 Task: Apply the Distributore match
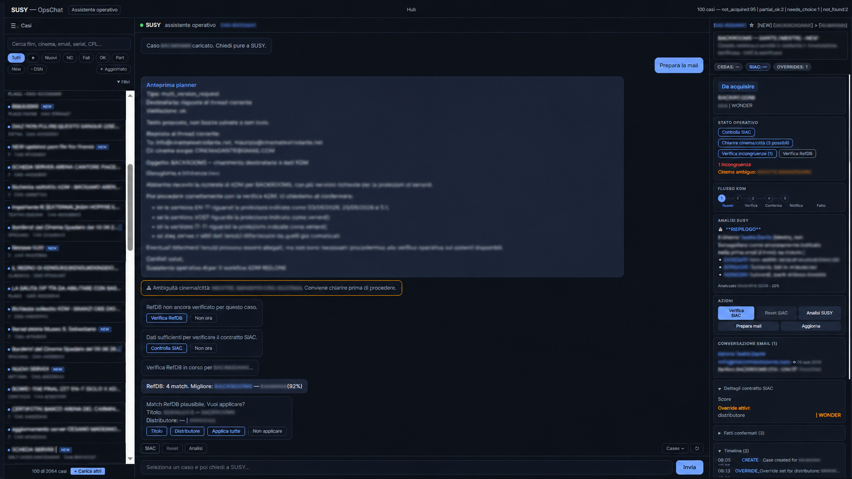[187, 431]
